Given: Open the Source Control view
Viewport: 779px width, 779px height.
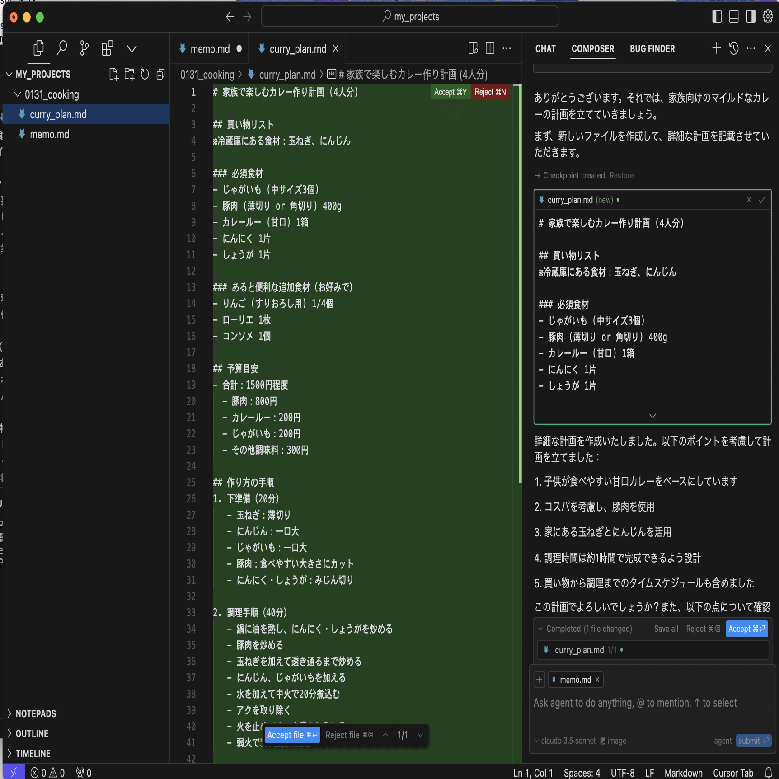Looking at the screenshot, I should pyautogui.click(x=84, y=47).
